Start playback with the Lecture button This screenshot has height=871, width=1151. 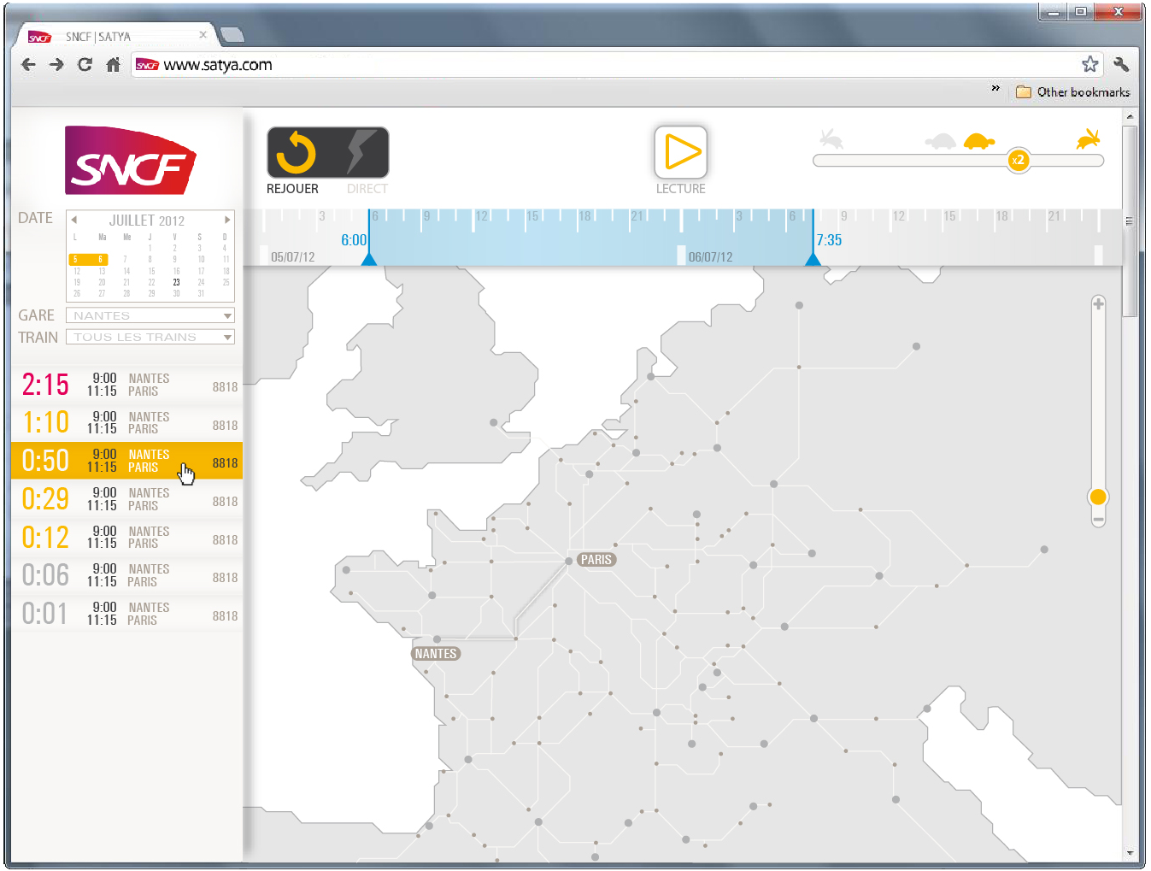[681, 152]
